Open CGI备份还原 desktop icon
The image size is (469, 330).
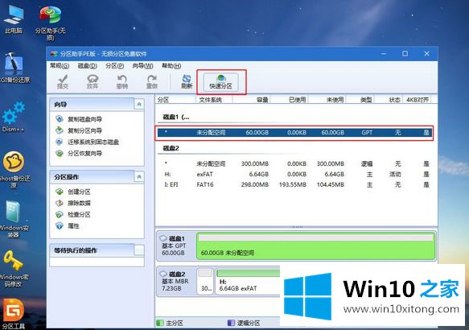(14, 68)
